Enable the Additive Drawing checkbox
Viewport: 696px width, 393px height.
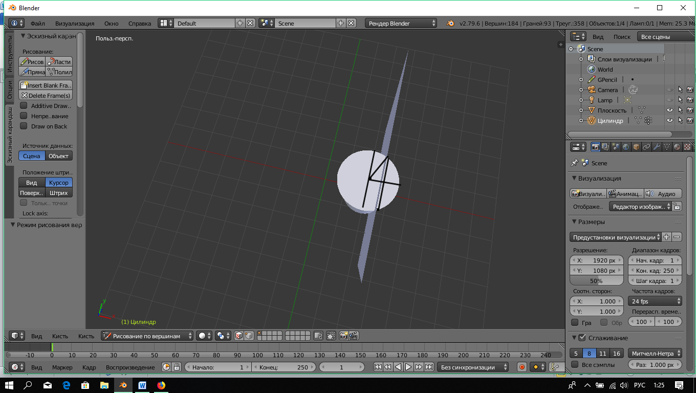(24, 106)
